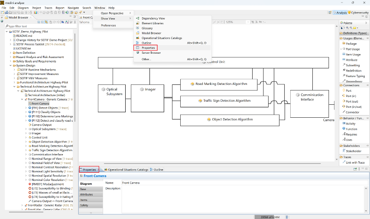Open the Traces menu
Screen dimensions: 370x219
[48, 8]
